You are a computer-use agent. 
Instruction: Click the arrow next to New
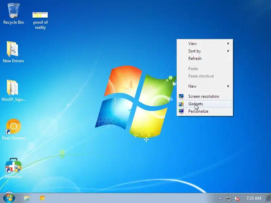click(x=228, y=86)
